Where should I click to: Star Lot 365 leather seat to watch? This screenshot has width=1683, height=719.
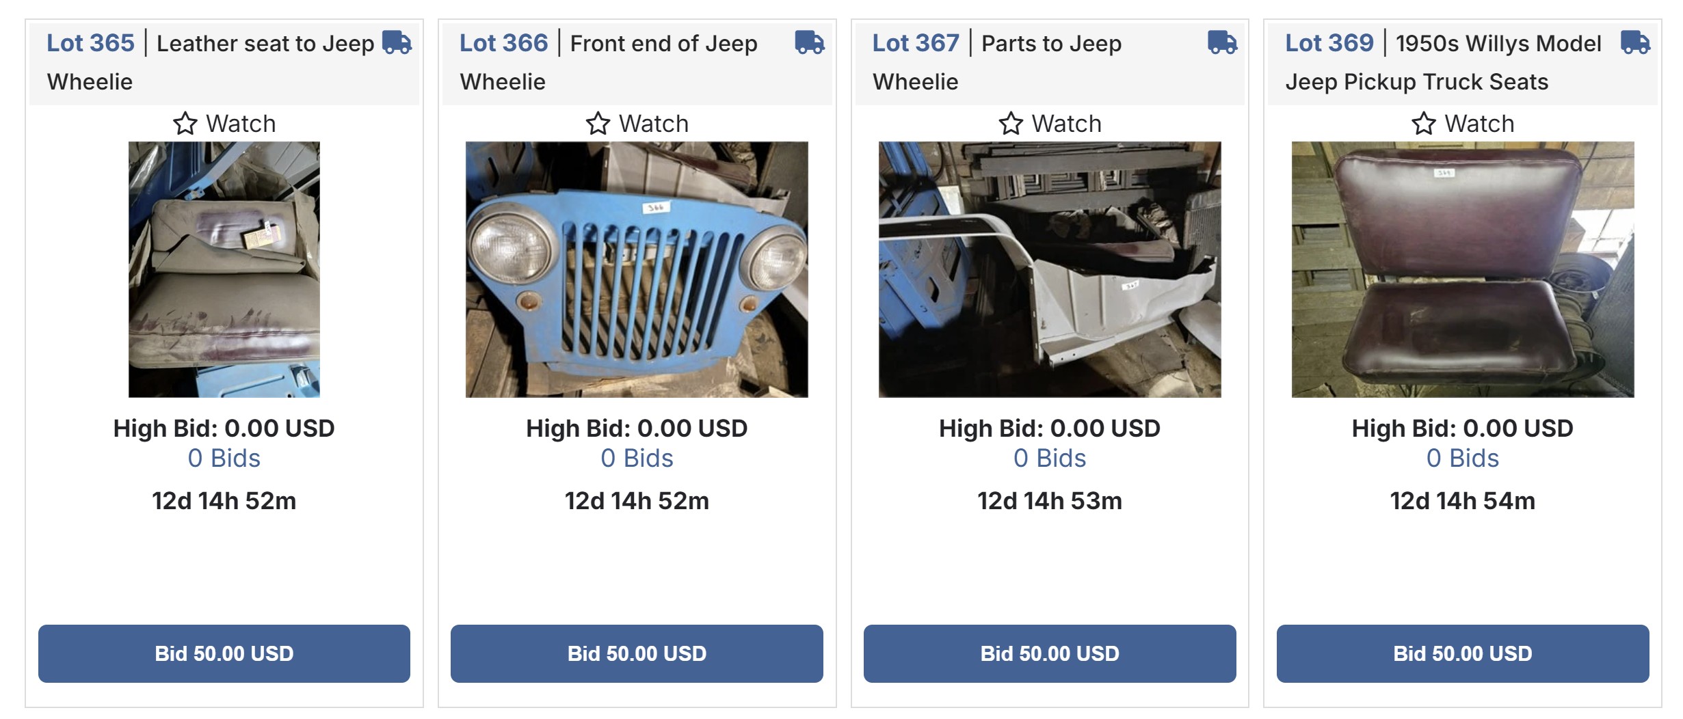point(185,124)
